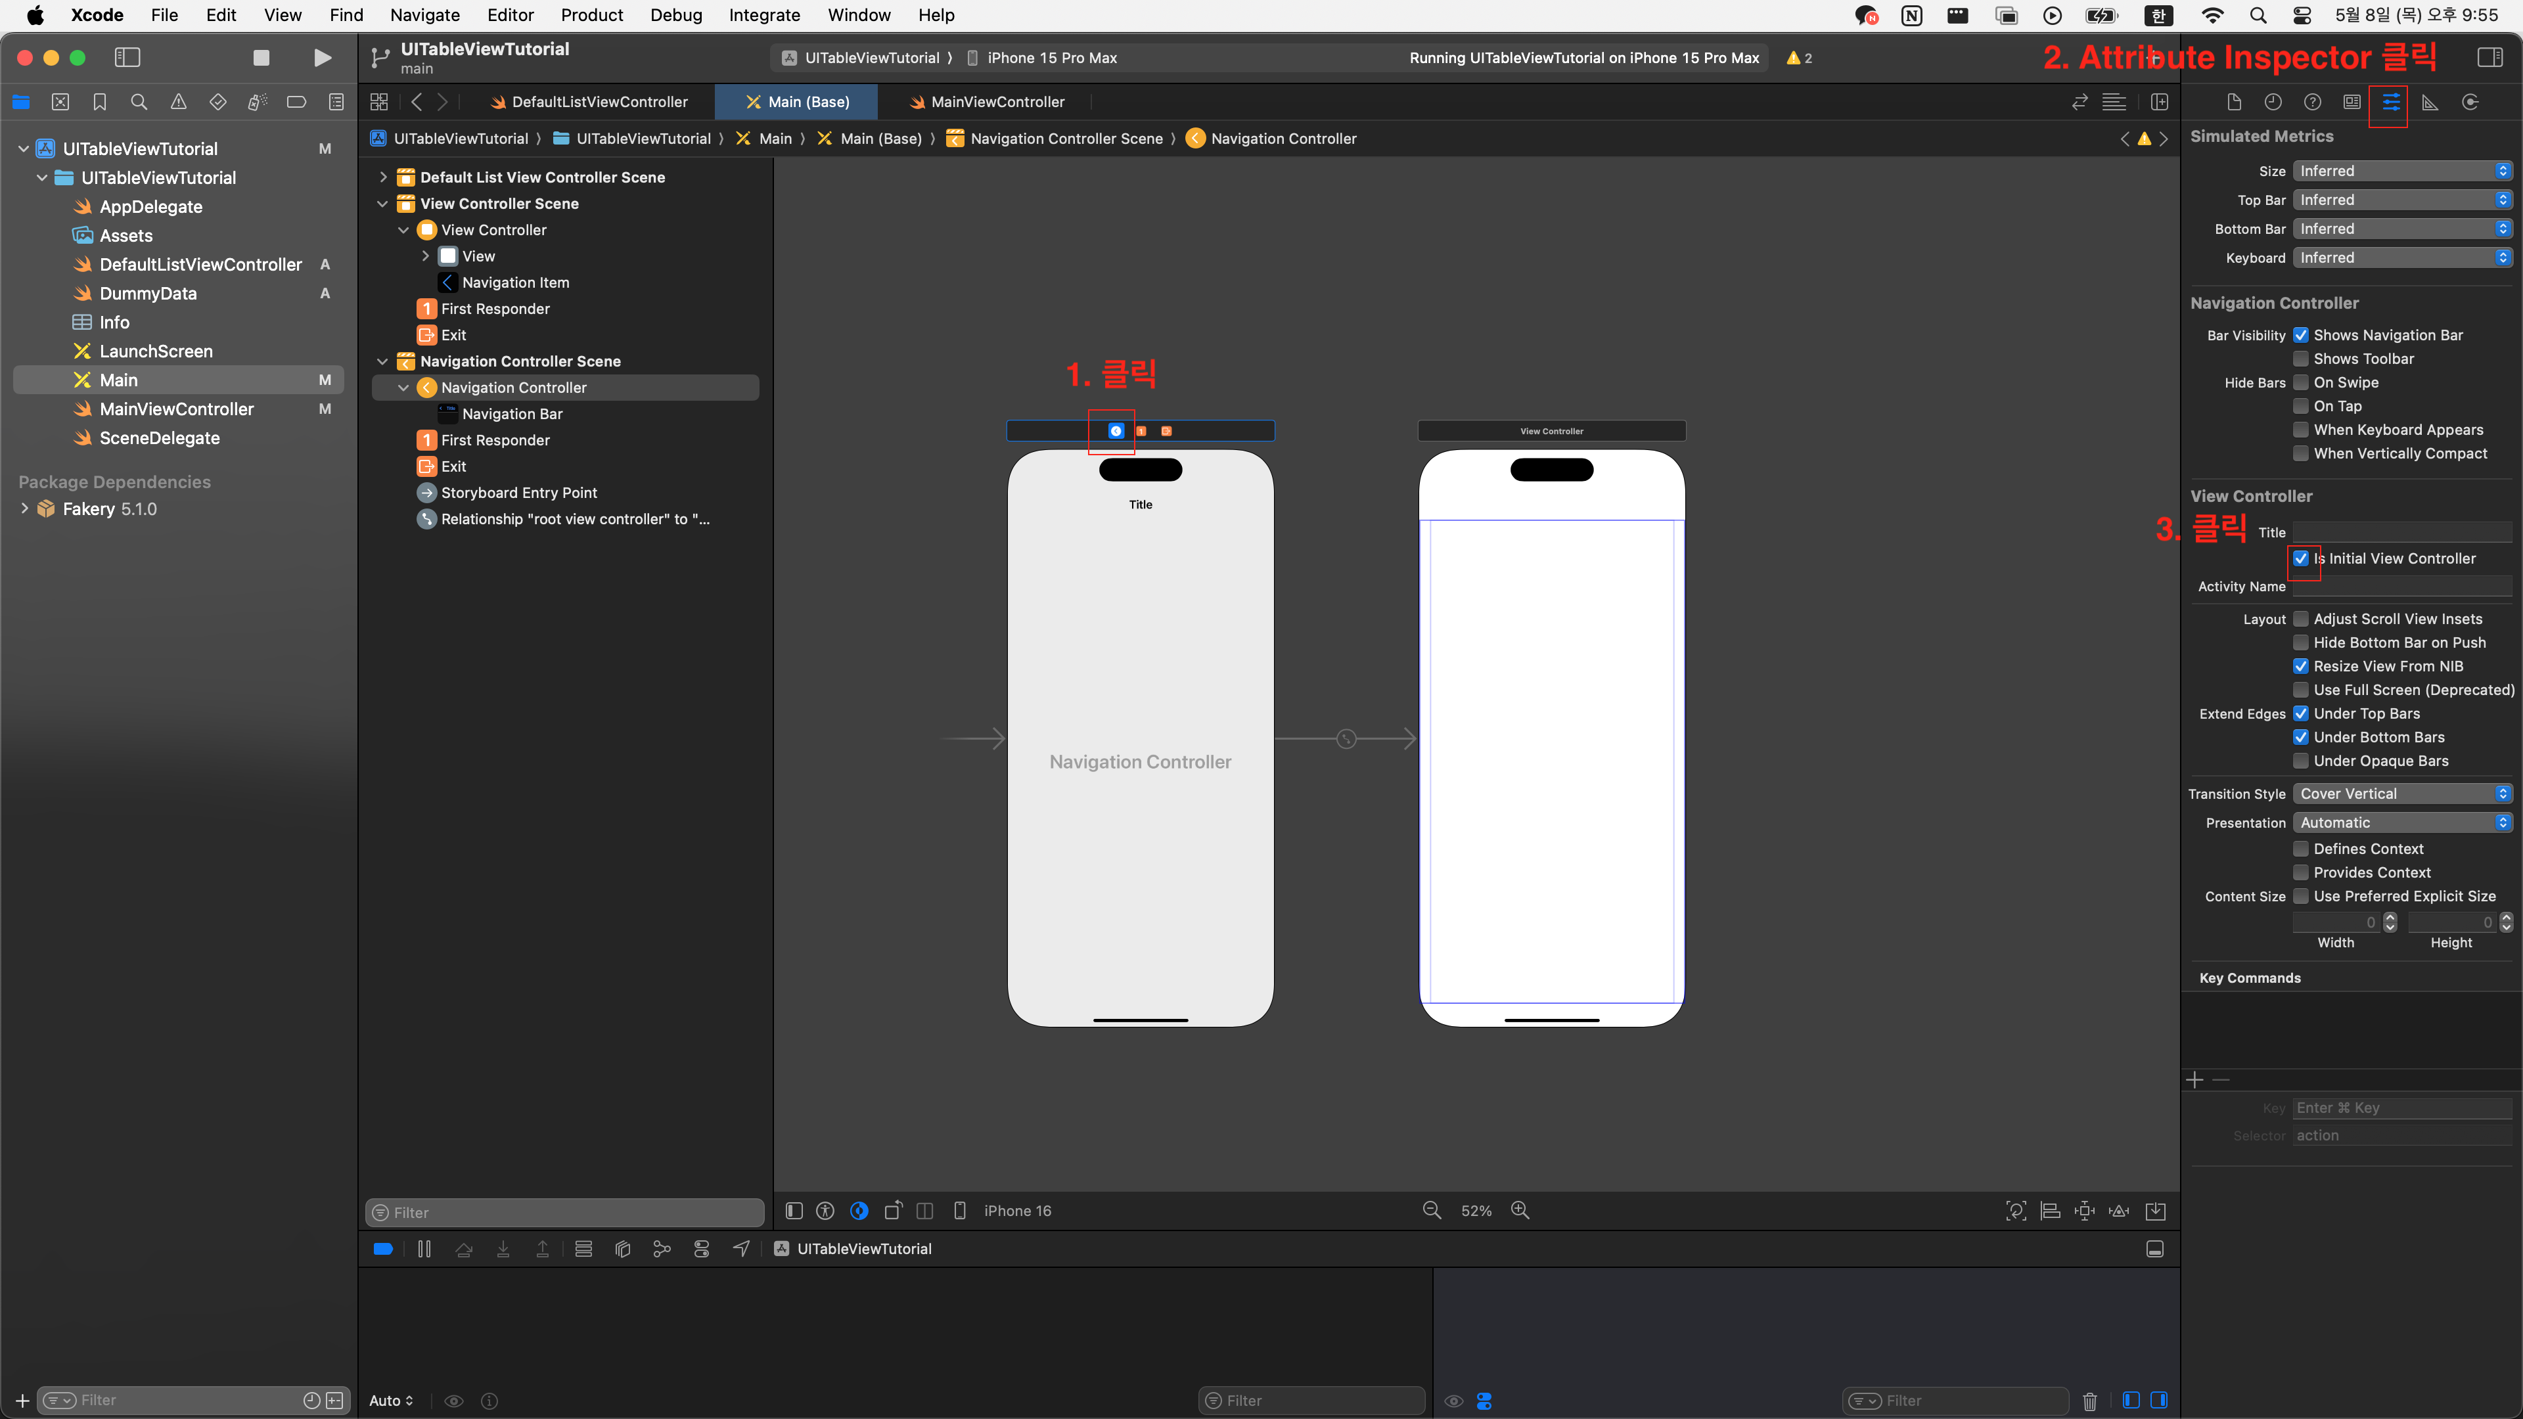Click the Stop button in toolbar
Viewport: 2523px width, 1419px height.
point(261,58)
